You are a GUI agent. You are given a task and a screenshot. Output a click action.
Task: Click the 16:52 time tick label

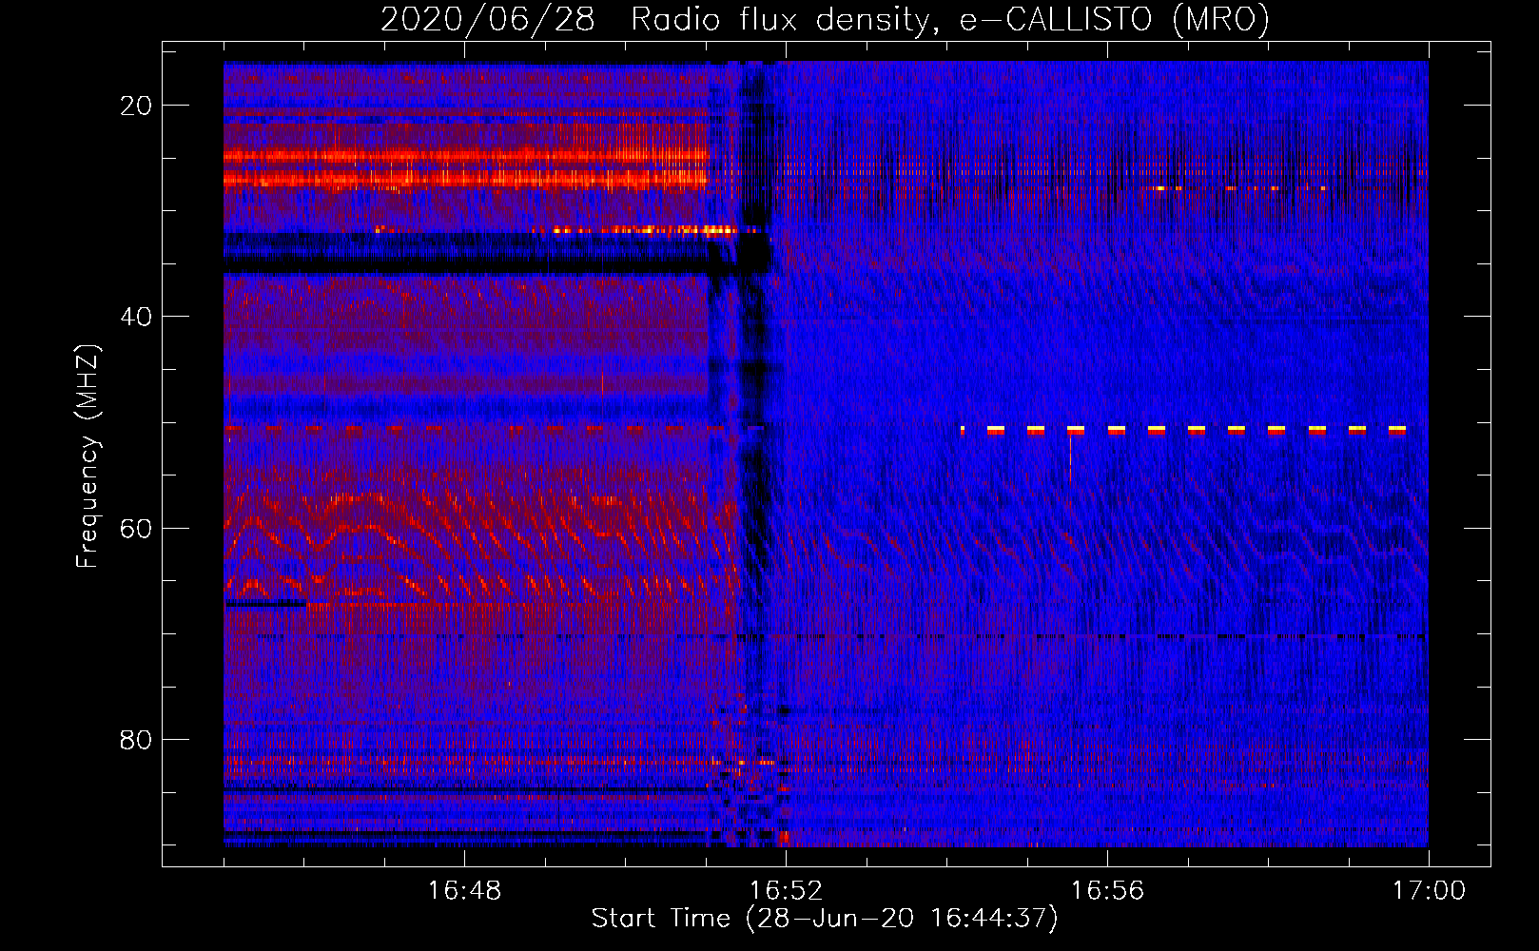(x=786, y=891)
